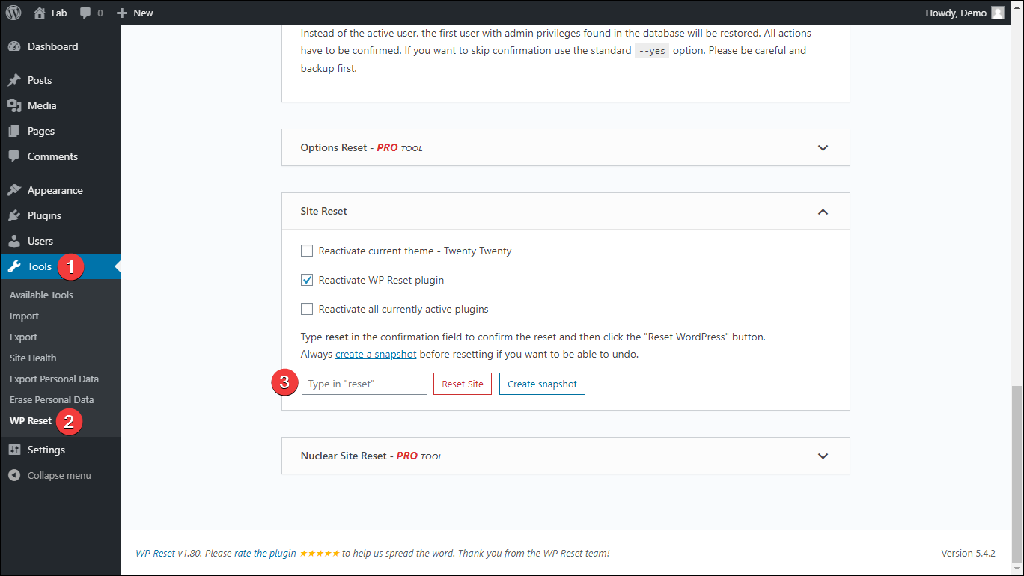Click the Create snapshot button
The width and height of the screenshot is (1024, 576).
[542, 384]
